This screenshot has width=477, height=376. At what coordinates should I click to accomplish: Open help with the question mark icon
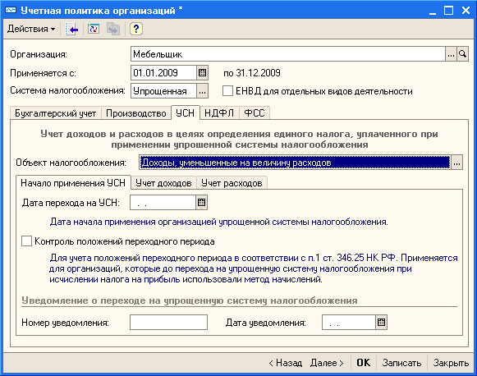click(x=136, y=30)
